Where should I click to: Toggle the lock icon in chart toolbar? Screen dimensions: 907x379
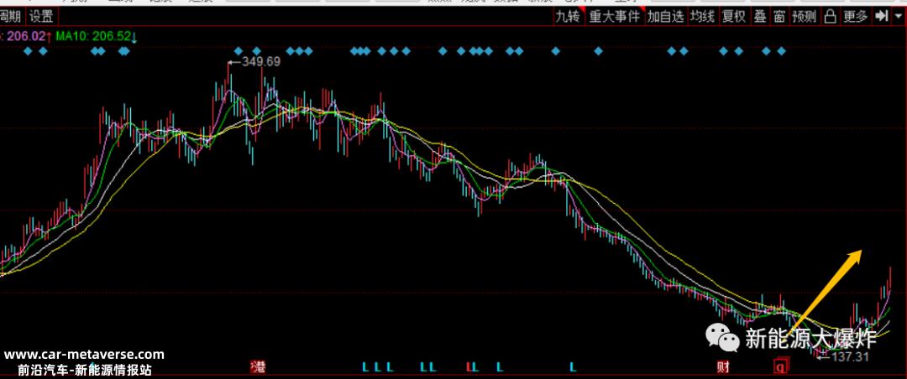pyautogui.click(x=830, y=17)
